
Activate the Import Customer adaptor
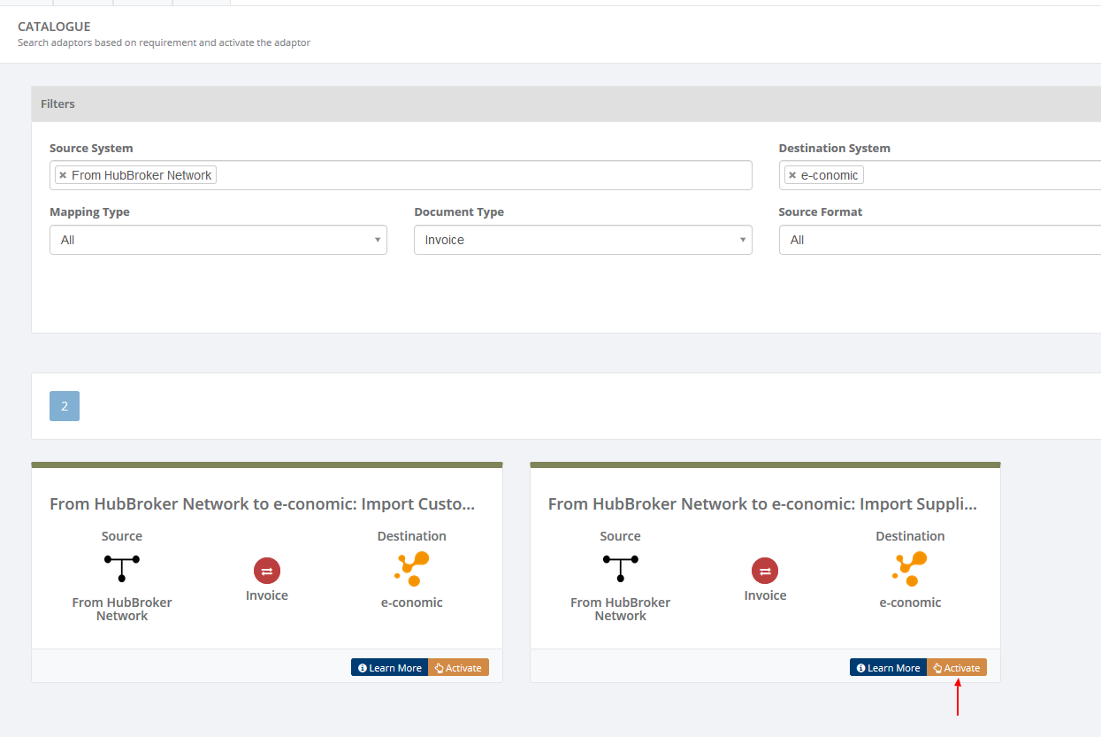pyautogui.click(x=458, y=668)
